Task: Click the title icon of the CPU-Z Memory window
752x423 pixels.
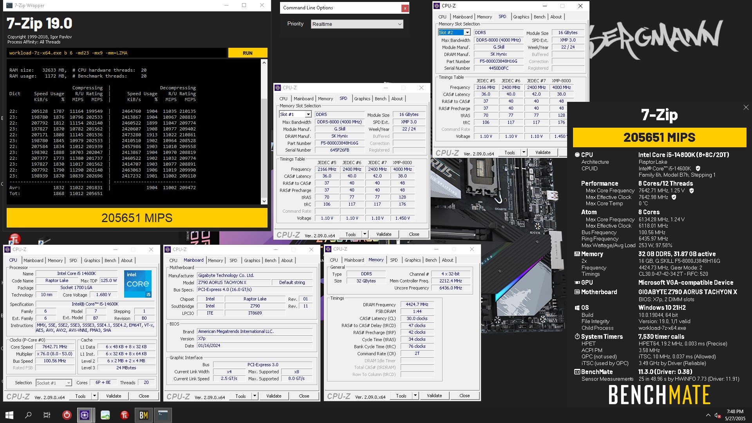Action: 328,249
